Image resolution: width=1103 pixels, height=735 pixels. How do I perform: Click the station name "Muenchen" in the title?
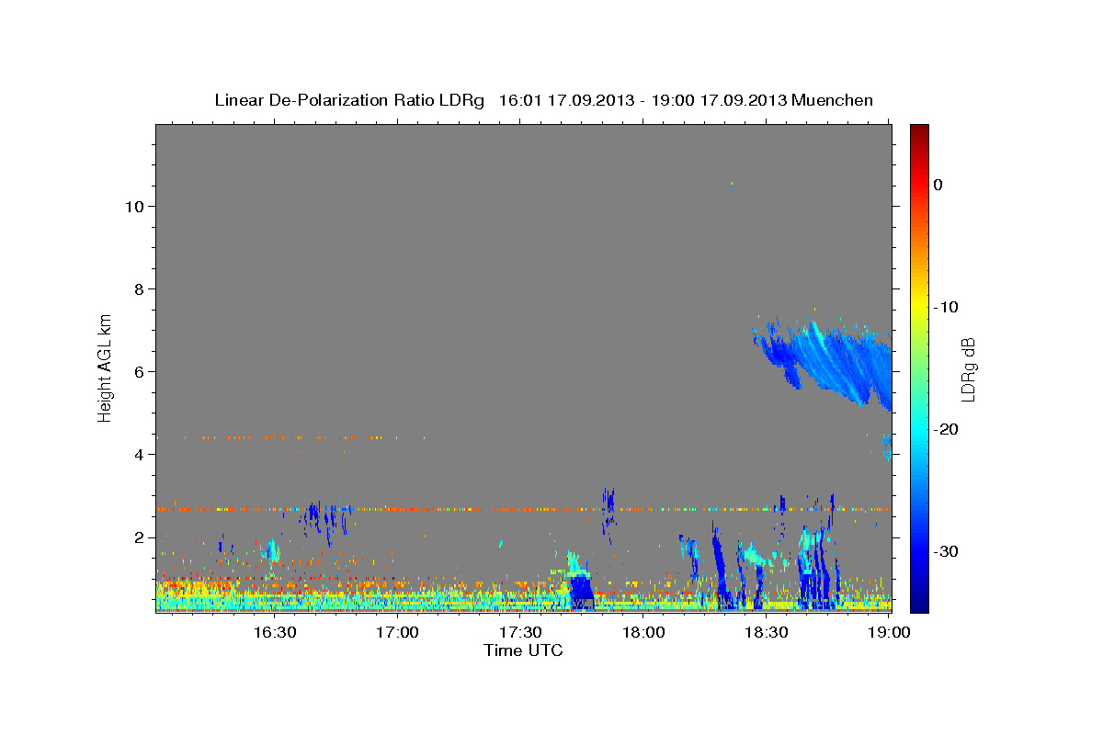click(x=831, y=100)
